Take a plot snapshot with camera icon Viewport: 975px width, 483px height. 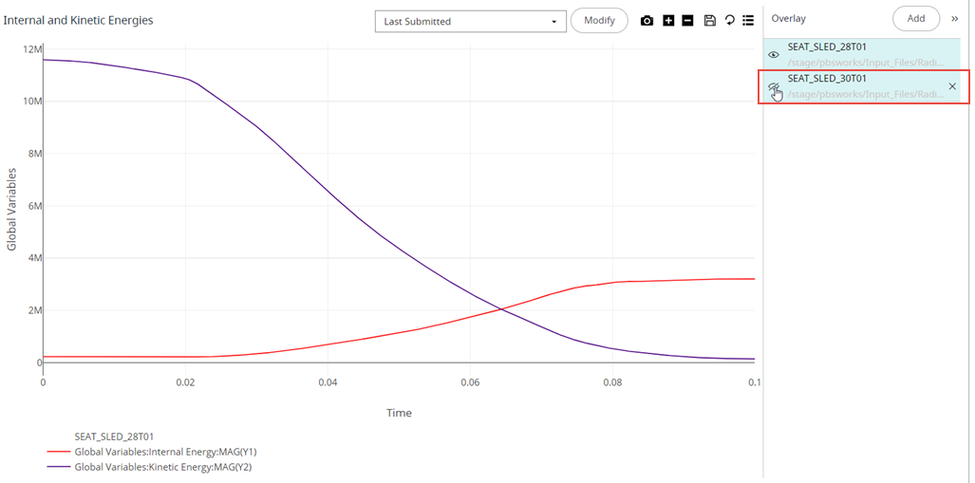pyautogui.click(x=647, y=21)
